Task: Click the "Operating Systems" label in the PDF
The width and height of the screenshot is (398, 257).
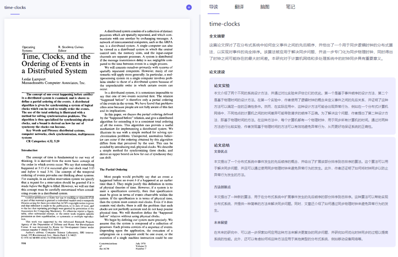Action: [x=28, y=49]
